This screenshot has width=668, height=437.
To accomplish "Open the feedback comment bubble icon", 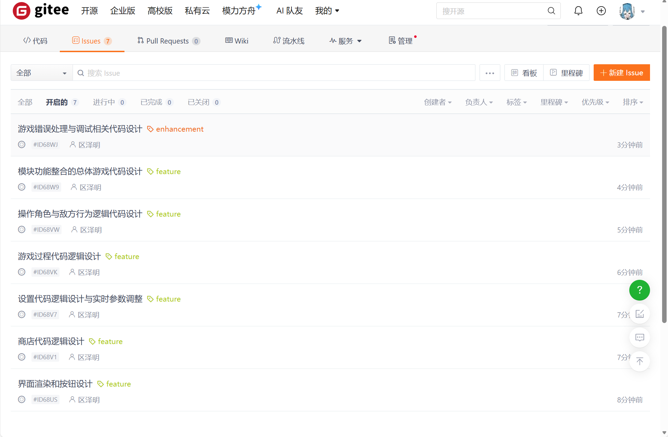I will 639,338.
